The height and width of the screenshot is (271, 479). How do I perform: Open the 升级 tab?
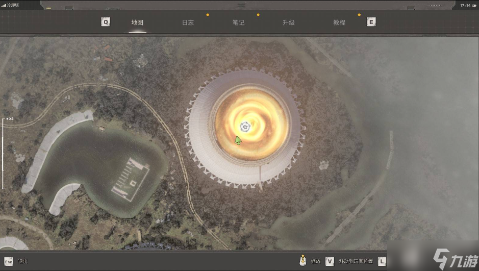(x=288, y=22)
